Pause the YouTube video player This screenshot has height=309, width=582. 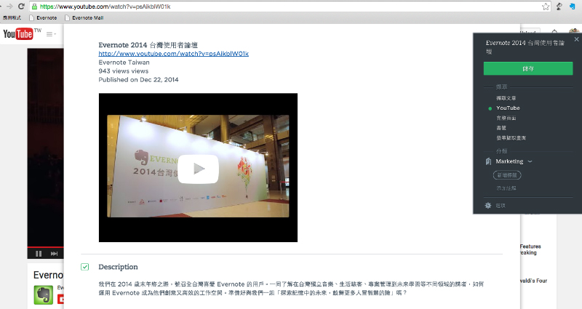pos(39,254)
